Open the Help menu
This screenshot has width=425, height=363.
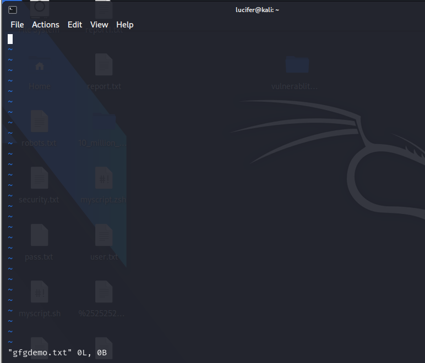[x=124, y=25]
